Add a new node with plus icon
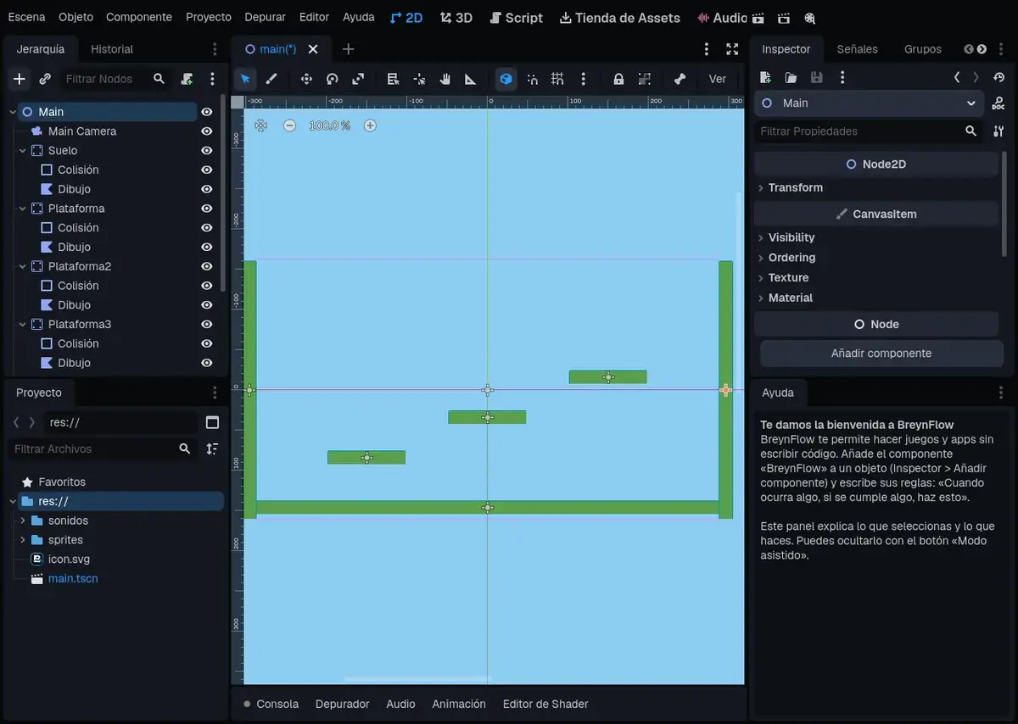Viewport: 1018px width, 724px height. pos(20,79)
